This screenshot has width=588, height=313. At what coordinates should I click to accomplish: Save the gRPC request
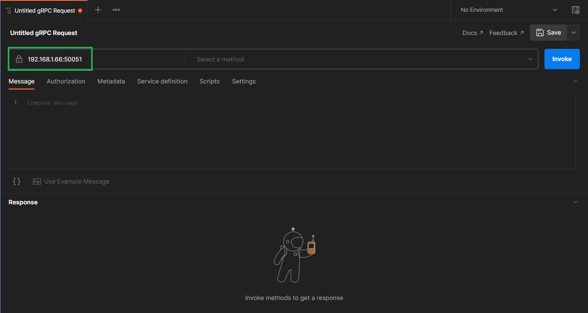click(x=548, y=33)
